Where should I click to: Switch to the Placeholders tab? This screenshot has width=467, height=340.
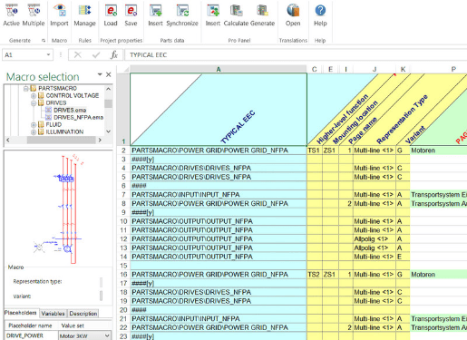[x=21, y=313]
